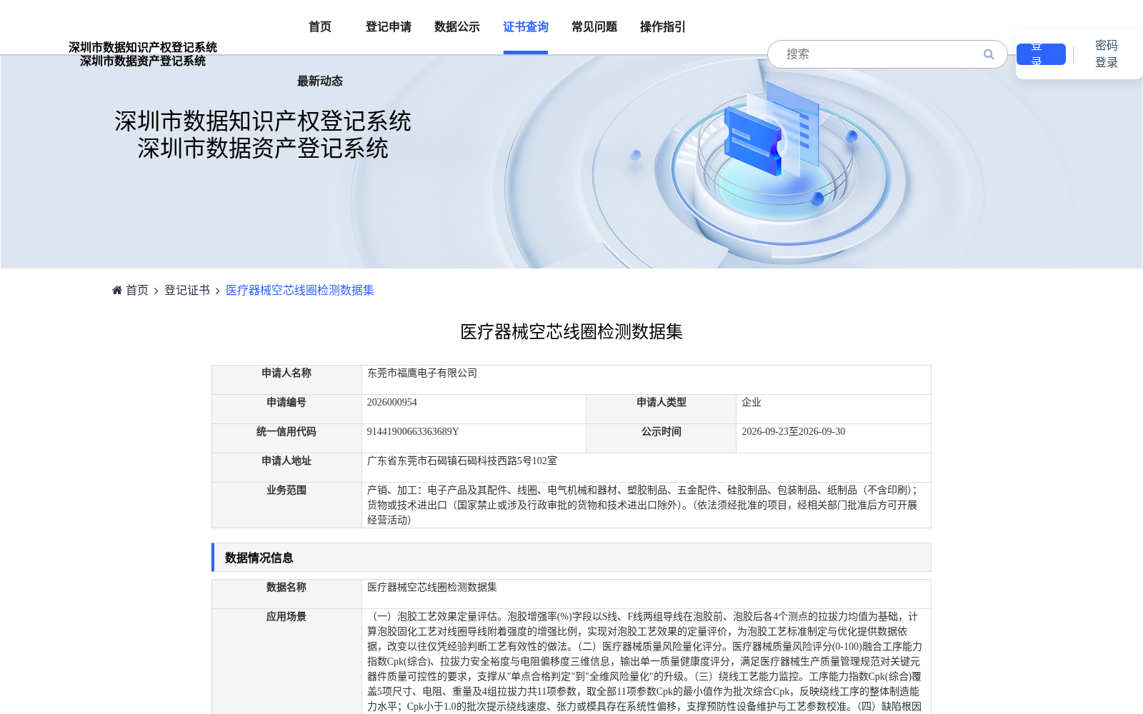Click the 申请人类型 label cell
The width and height of the screenshot is (1143, 714).
point(662,409)
